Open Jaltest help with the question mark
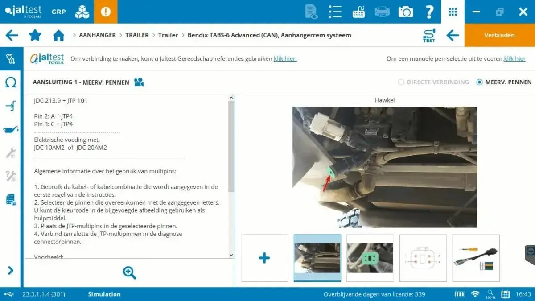 [429, 11]
